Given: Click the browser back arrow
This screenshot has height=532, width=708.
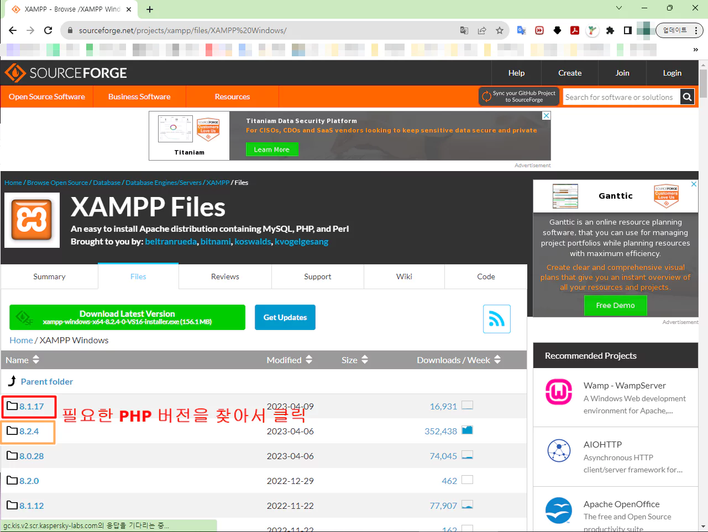Looking at the screenshot, I should (x=13, y=30).
